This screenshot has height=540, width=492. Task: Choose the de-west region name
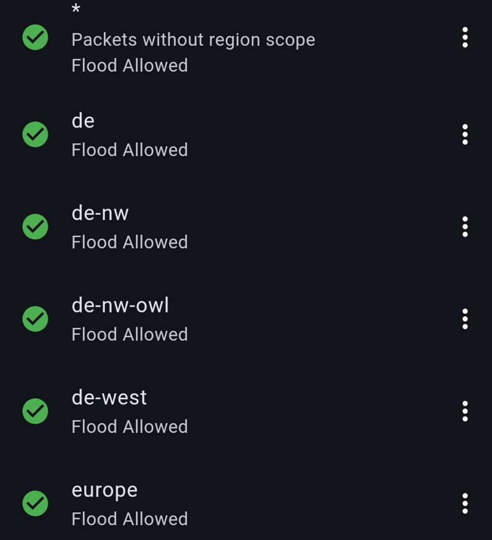(110, 397)
